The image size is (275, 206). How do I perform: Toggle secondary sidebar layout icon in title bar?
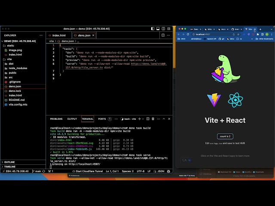point(163,29)
